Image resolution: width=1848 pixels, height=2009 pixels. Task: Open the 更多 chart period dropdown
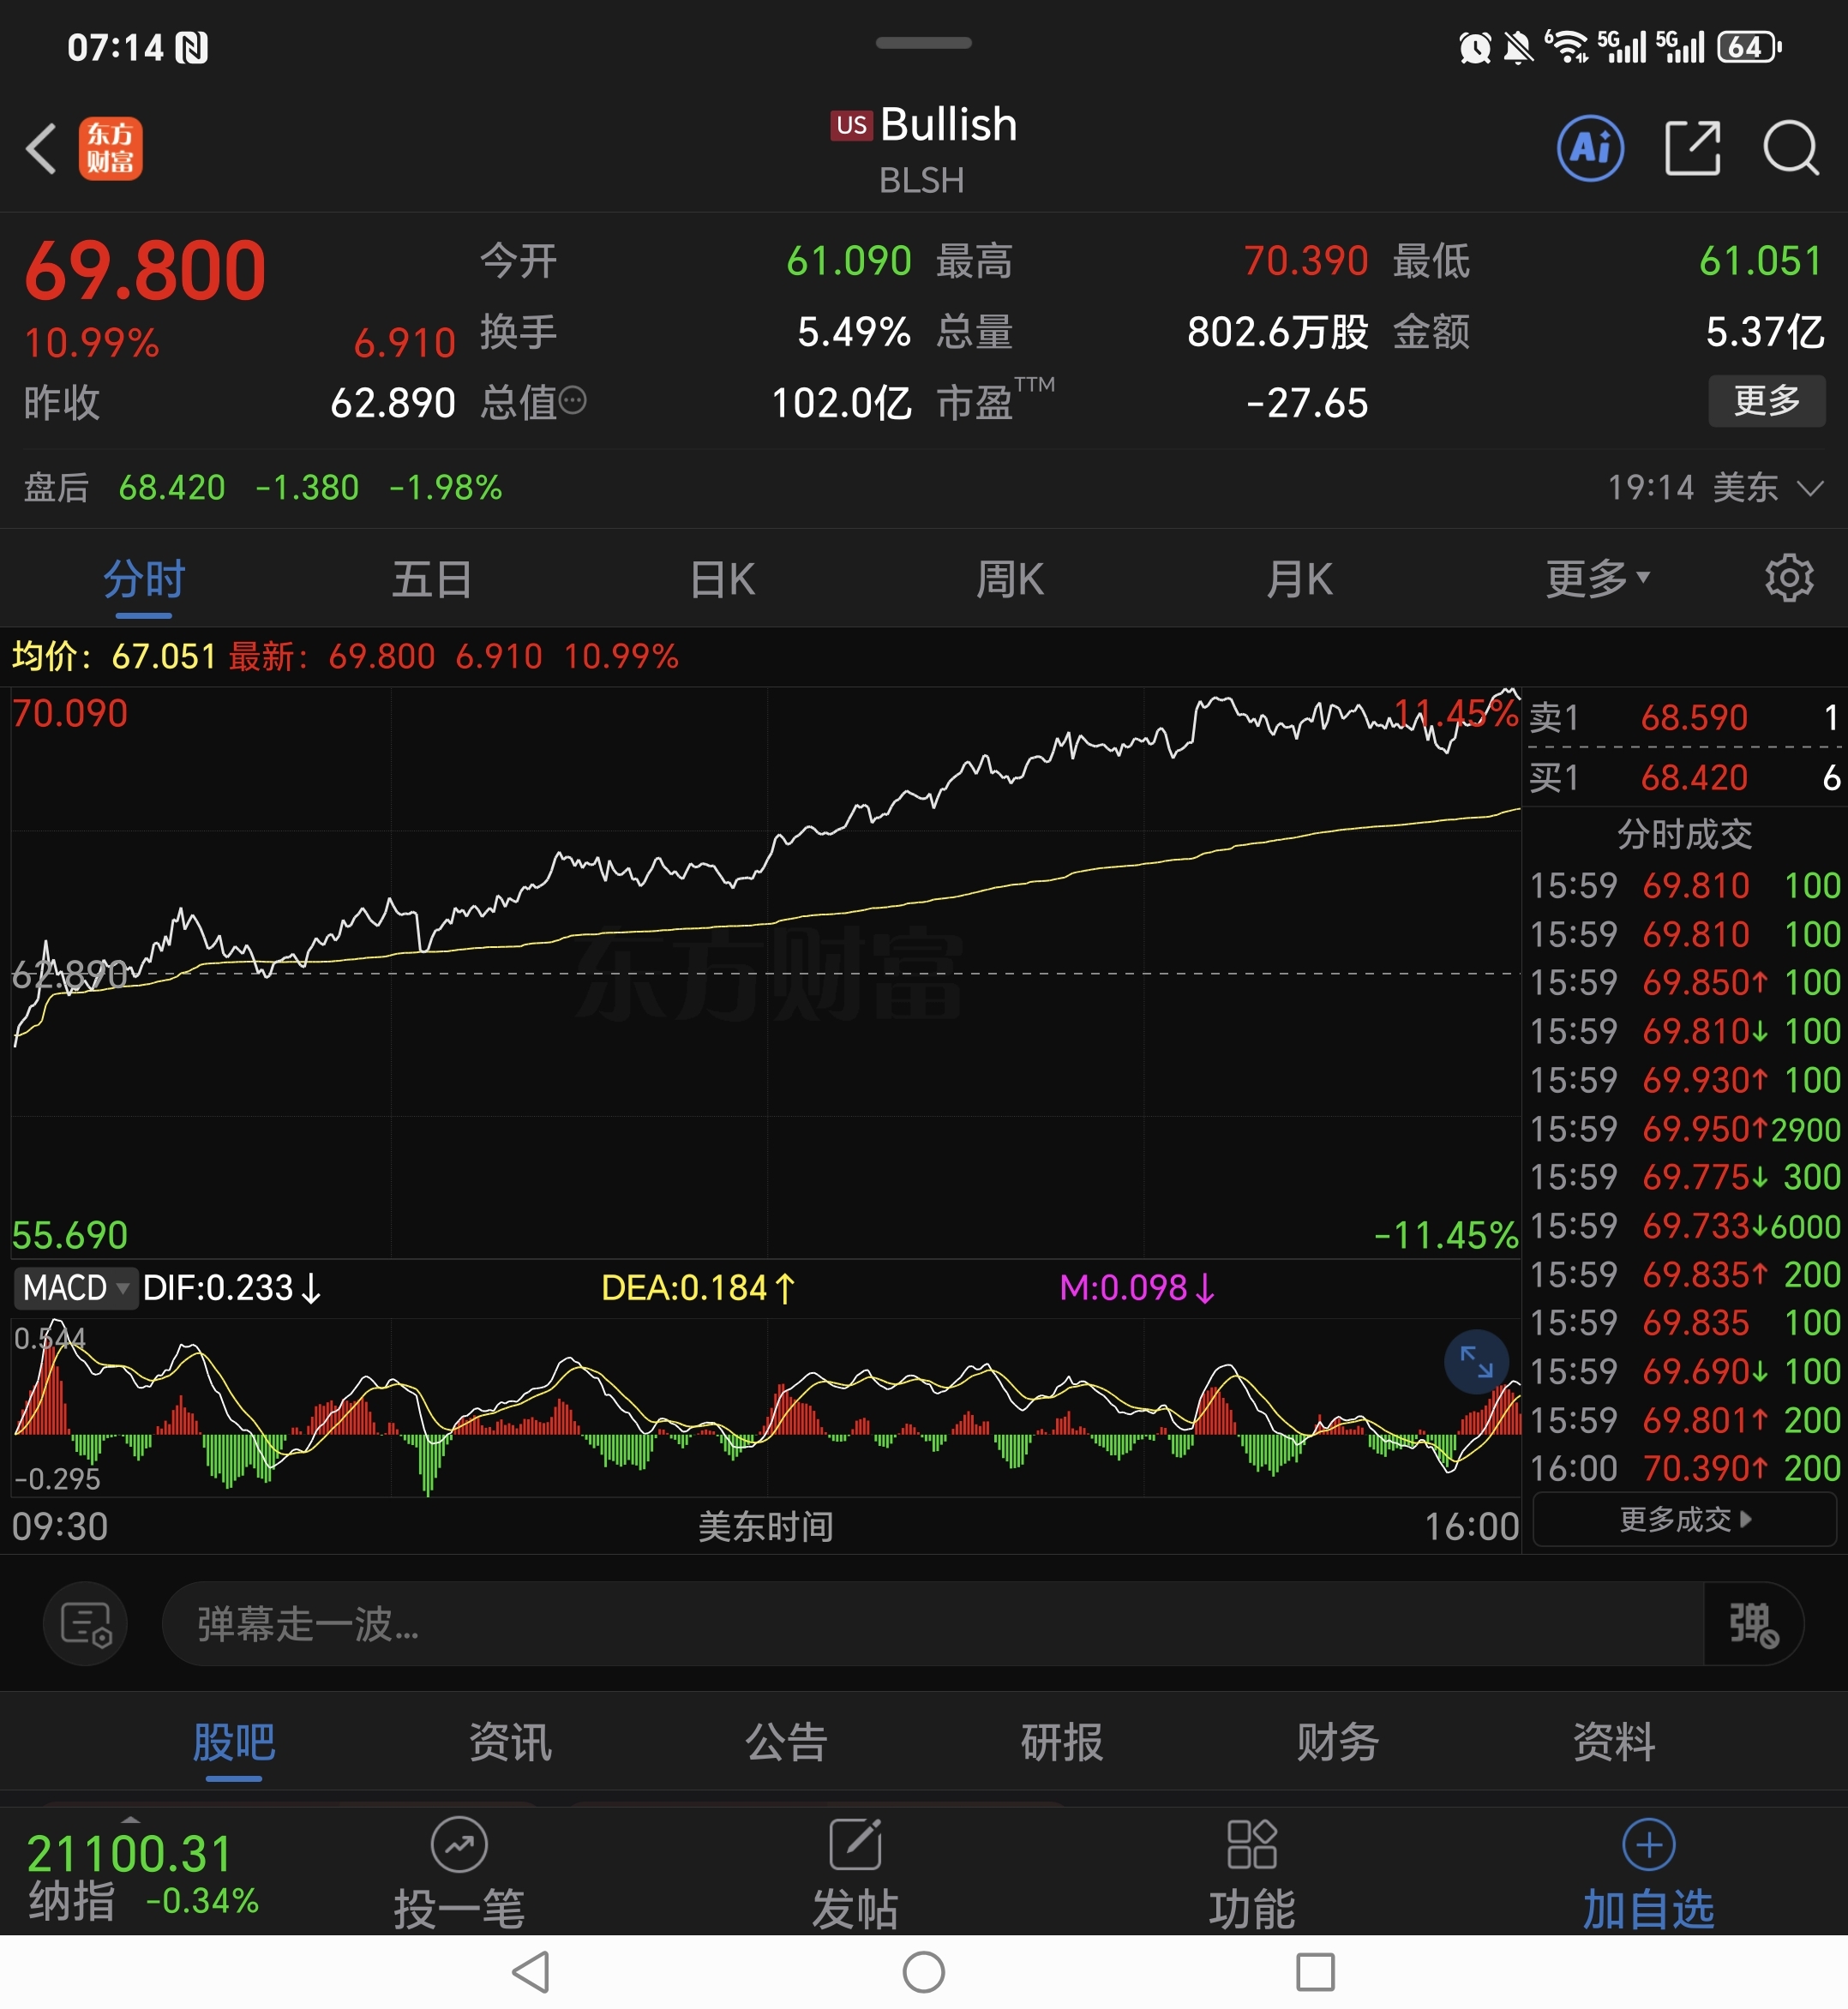click(1597, 578)
